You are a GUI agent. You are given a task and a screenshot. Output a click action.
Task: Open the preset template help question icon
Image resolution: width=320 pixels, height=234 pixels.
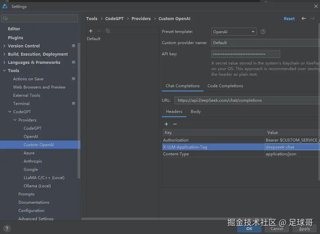263,32
